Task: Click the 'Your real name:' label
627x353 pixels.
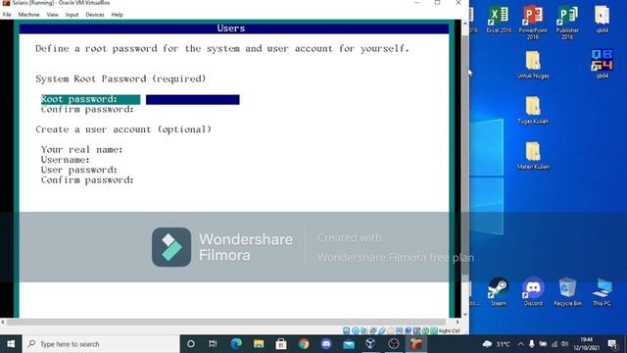Action: pos(82,150)
